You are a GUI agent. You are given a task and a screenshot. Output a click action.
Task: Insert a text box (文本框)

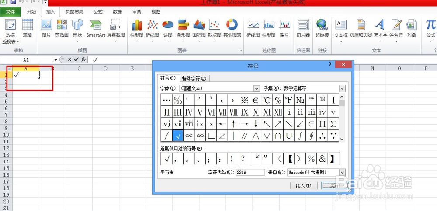click(x=341, y=31)
